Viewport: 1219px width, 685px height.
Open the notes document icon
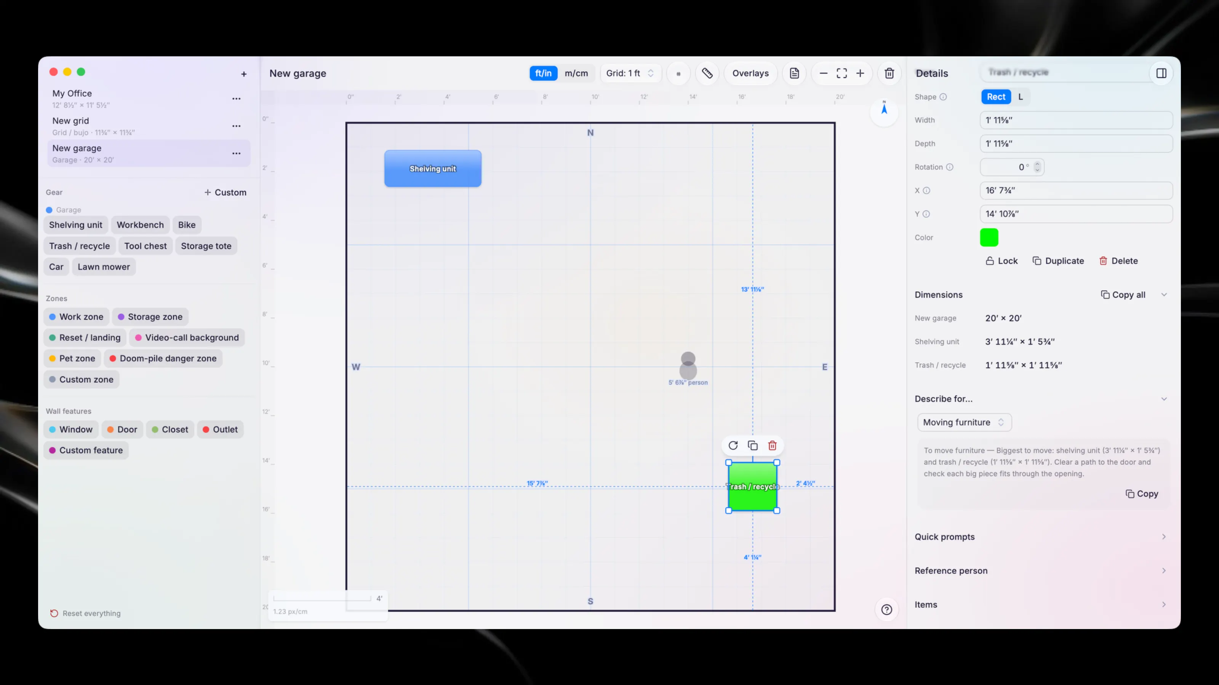794,73
